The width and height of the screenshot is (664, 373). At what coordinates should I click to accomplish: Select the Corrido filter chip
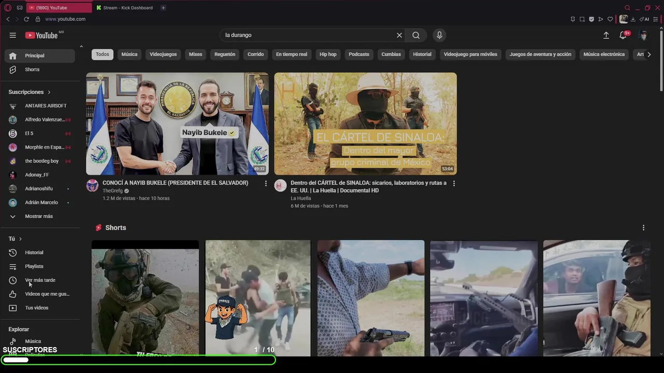tap(256, 54)
